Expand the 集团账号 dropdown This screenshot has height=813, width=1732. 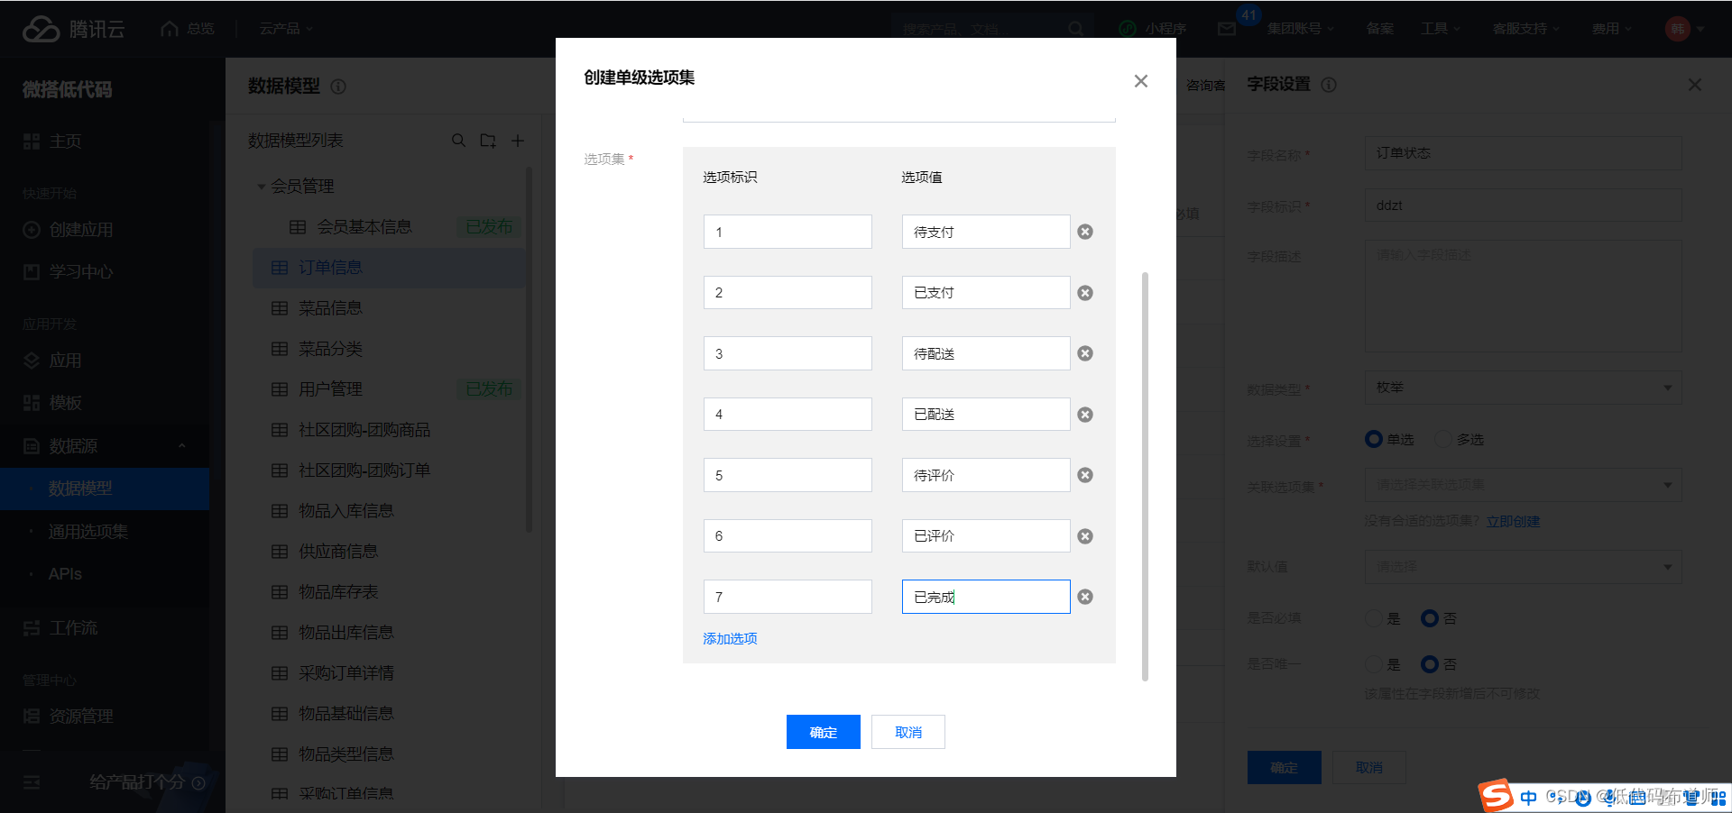click(1300, 29)
